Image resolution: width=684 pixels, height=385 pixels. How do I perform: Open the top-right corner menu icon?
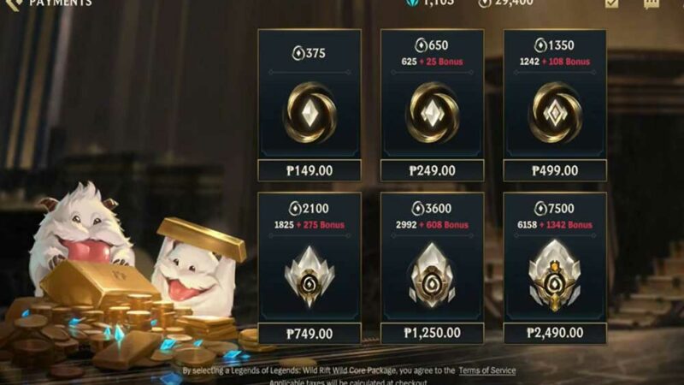[652, 3]
